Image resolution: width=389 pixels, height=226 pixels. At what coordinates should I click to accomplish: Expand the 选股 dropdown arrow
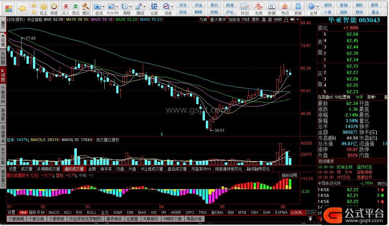click(173, 6)
